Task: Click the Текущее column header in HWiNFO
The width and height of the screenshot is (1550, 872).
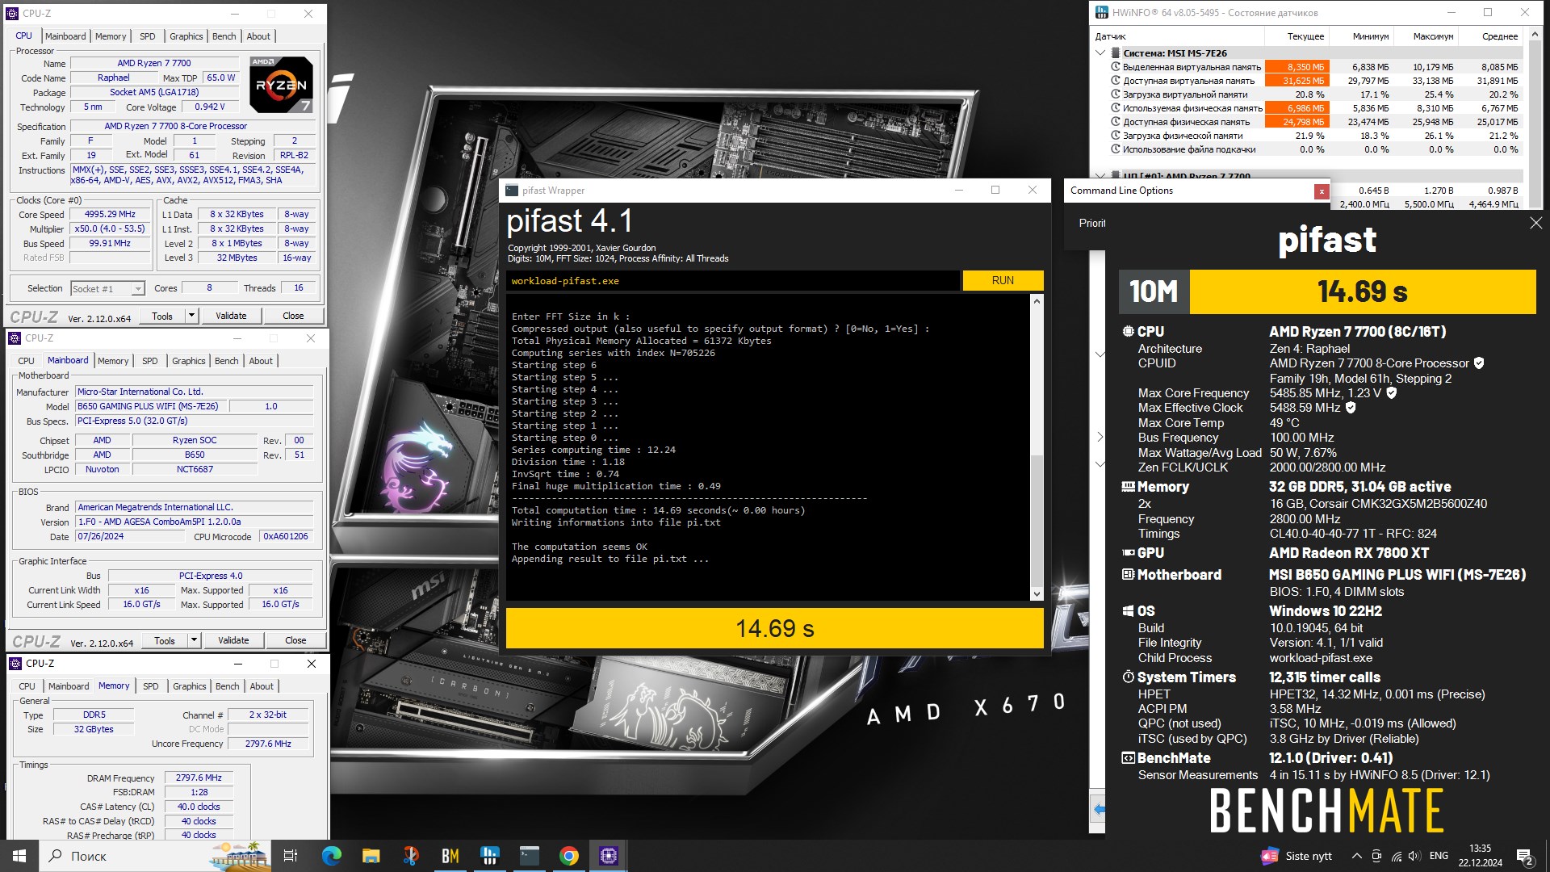Action: [1297, 36]
